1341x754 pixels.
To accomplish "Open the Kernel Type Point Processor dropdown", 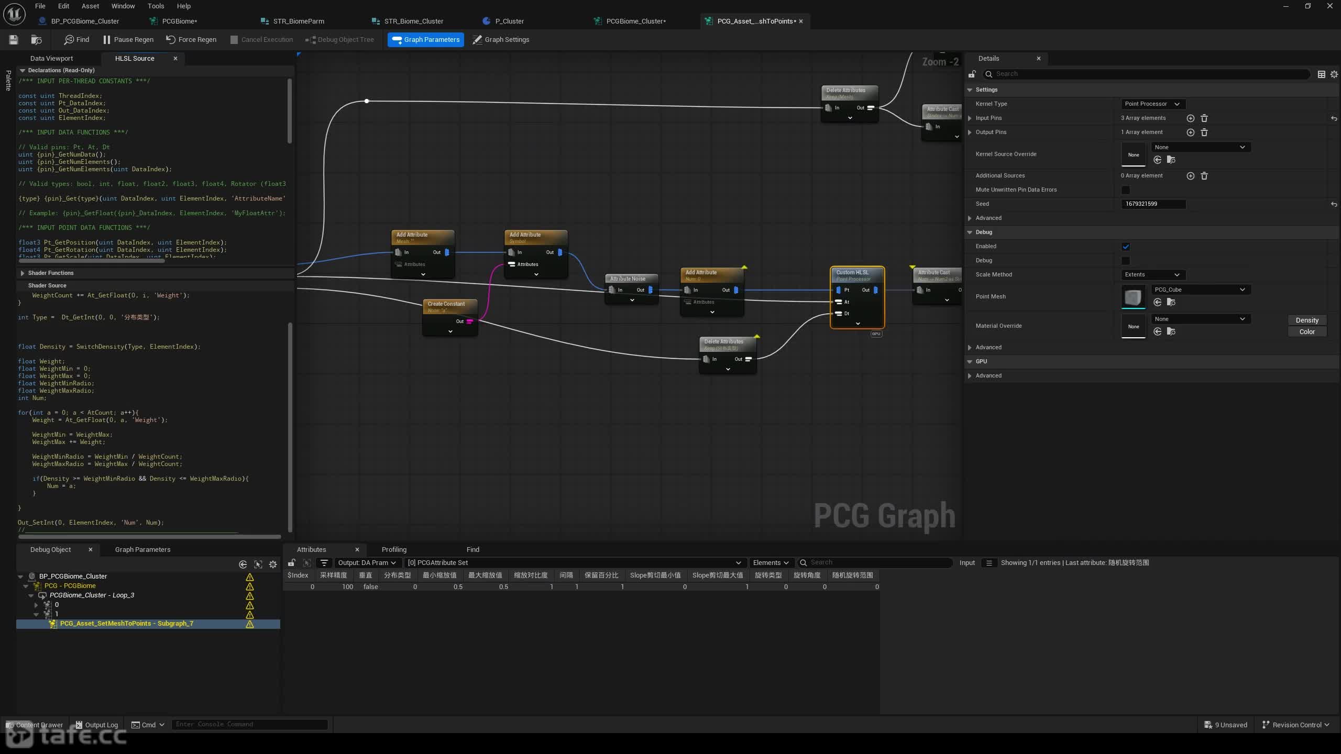I will [x=1152, y=104].
